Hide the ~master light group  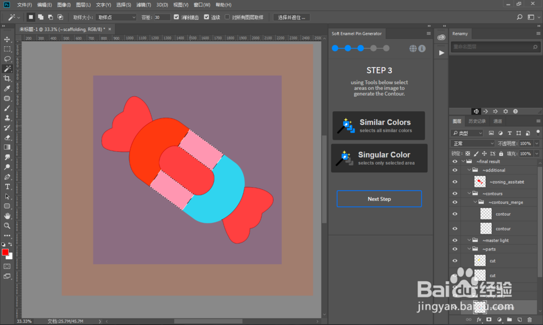click(x=454, y=240)
